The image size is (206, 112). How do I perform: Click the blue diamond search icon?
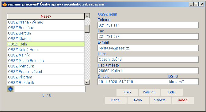pyautogui.click(x=10, y=89)
